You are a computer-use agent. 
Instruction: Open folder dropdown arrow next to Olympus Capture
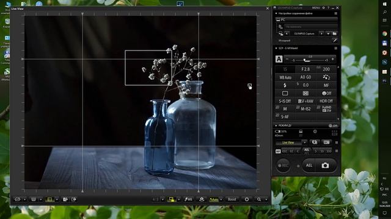point(328,33)
